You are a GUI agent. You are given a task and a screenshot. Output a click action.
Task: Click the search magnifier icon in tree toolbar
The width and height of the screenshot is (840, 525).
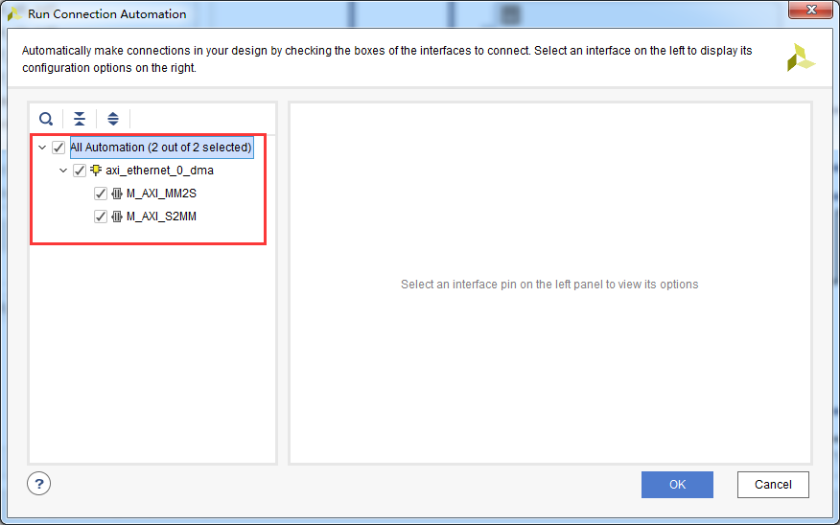(x=46, y=118)
